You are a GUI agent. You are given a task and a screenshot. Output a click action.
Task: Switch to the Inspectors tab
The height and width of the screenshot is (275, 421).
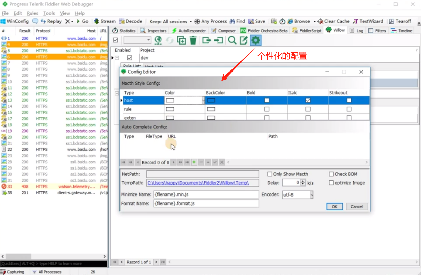click(x=153, y=31)
